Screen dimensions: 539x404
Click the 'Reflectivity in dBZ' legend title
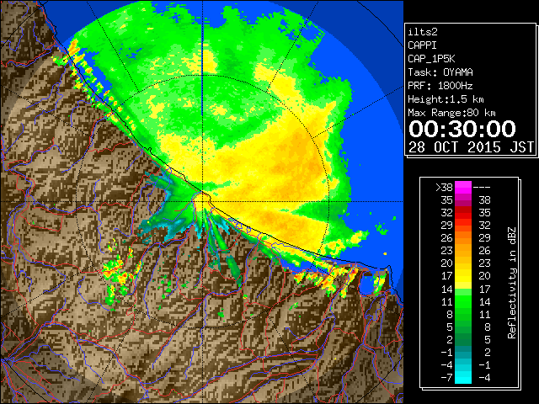[511, 283]
